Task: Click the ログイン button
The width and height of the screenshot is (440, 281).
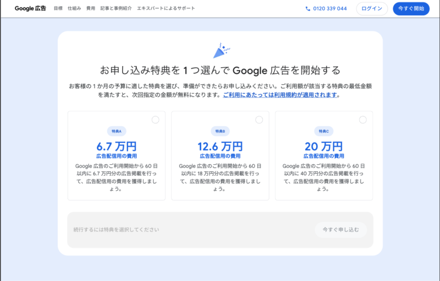Action: pyautogui.click(x=372, y=9)
